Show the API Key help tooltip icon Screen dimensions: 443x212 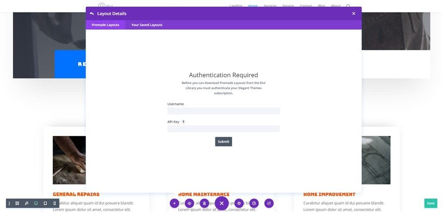pyautogui.click(x=183, y=122)
